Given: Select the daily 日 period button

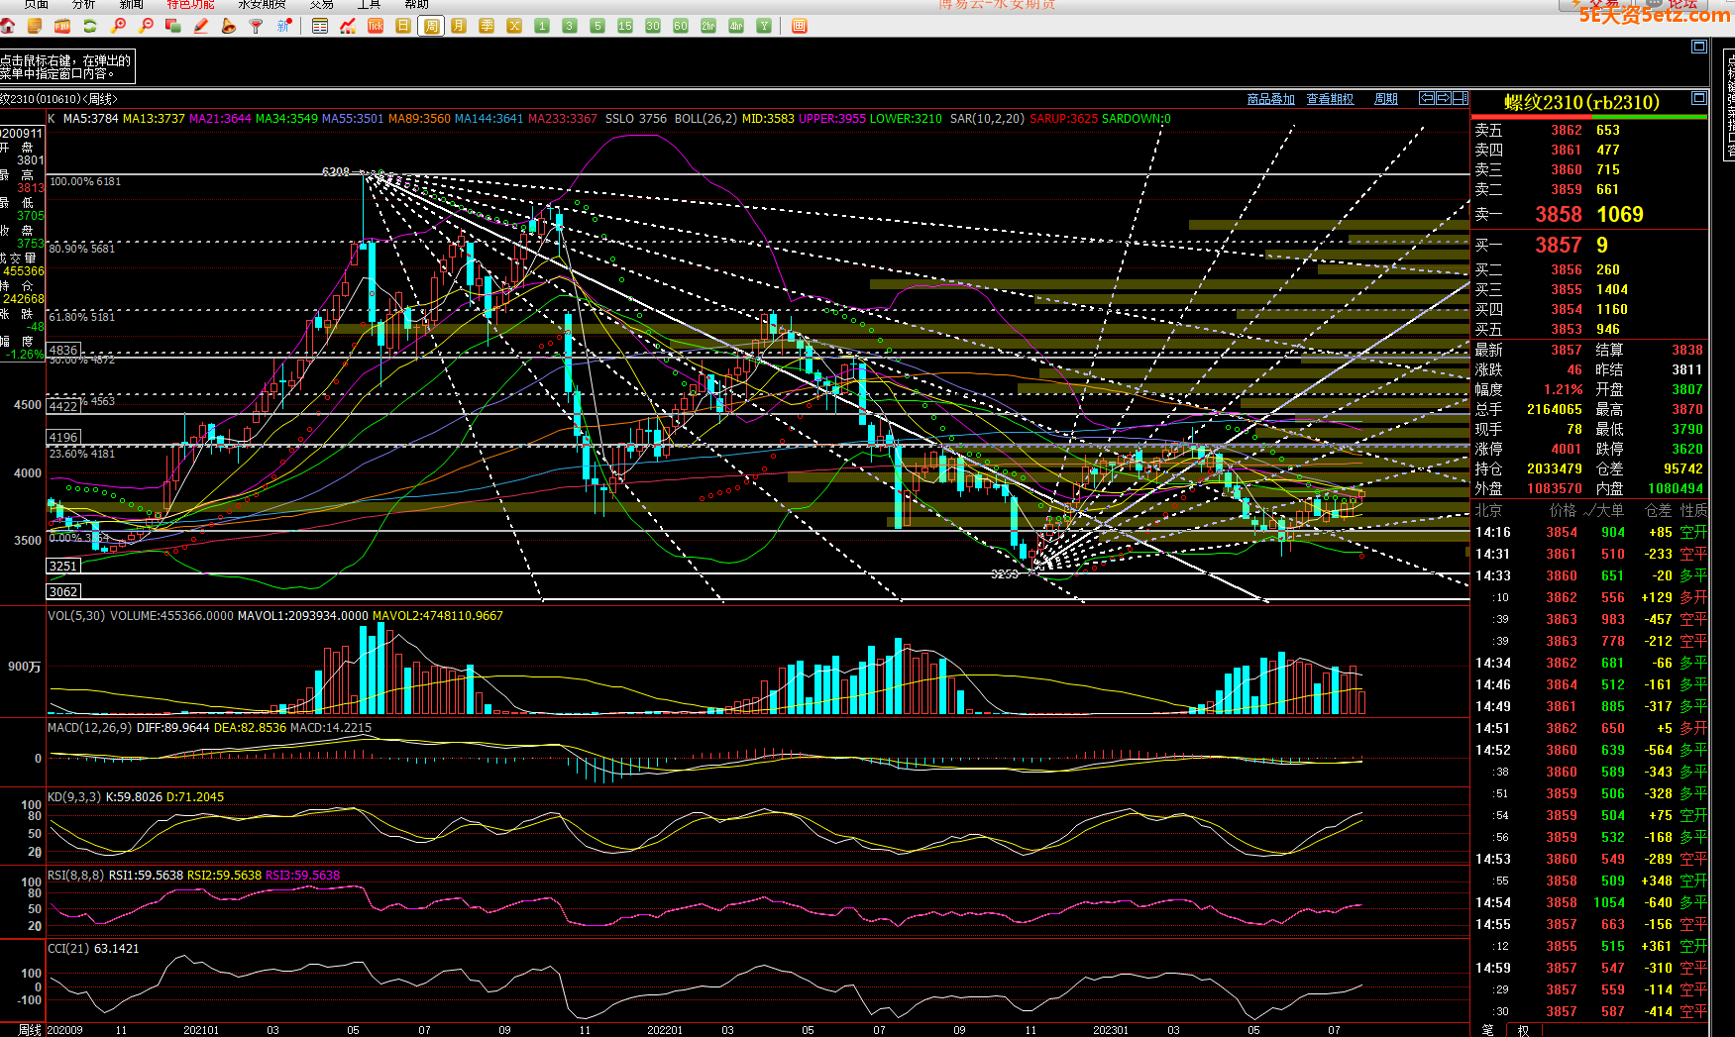Looking at the screenshot, I should 403,26.
